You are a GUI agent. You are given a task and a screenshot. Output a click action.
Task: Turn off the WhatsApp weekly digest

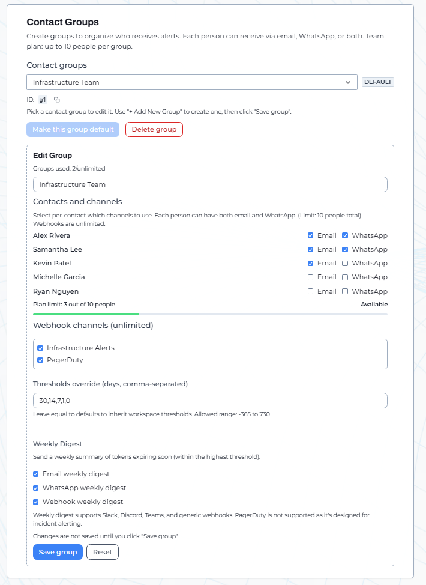point(35,487)
